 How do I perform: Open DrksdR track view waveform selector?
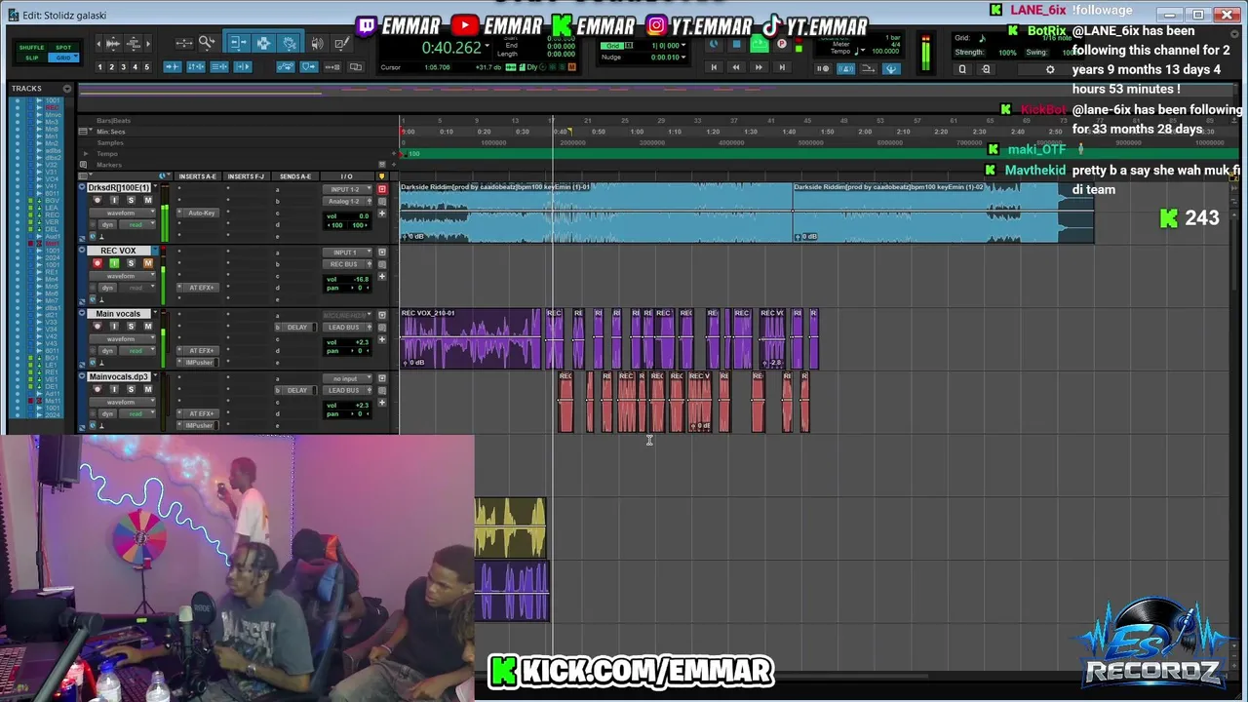pos(122,213)
